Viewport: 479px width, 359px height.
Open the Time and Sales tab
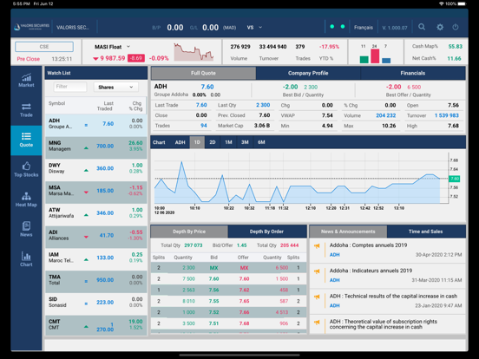point(426,232)
